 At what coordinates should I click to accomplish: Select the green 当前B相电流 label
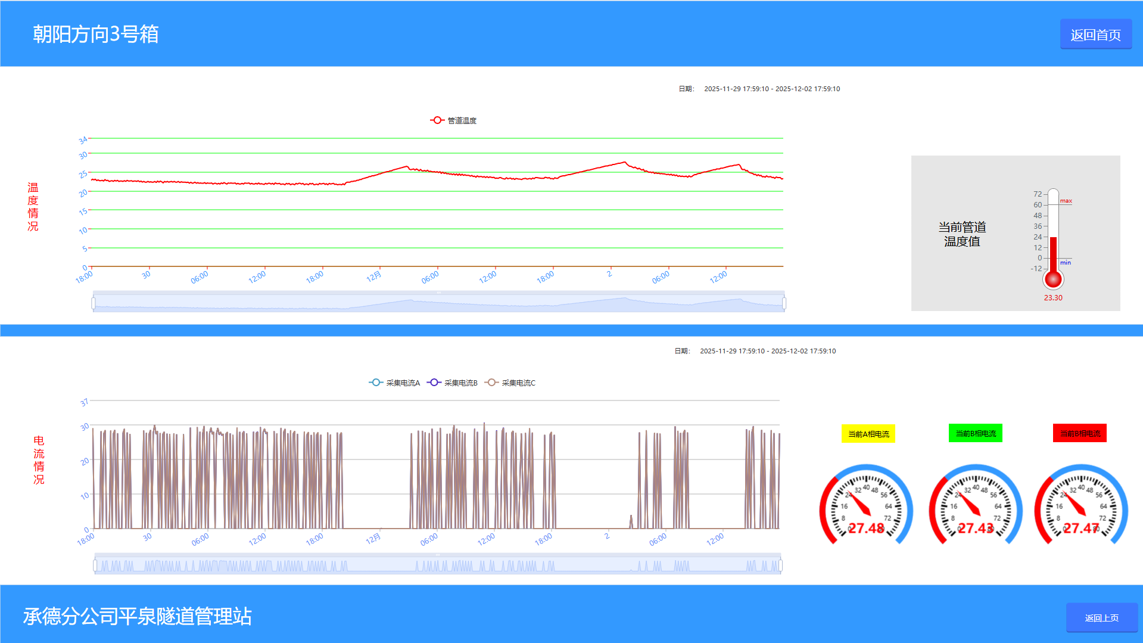(975, 433)
